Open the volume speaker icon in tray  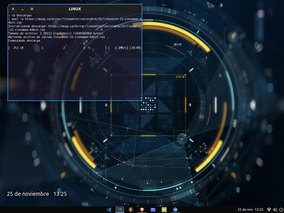(275, 210)
